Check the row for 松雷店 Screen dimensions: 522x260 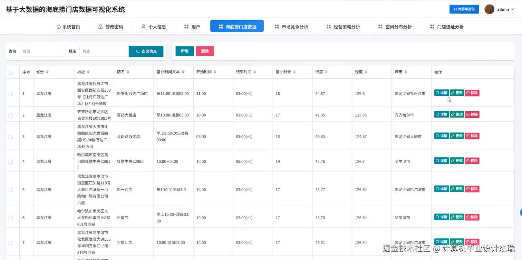click(x=11, y=218)
